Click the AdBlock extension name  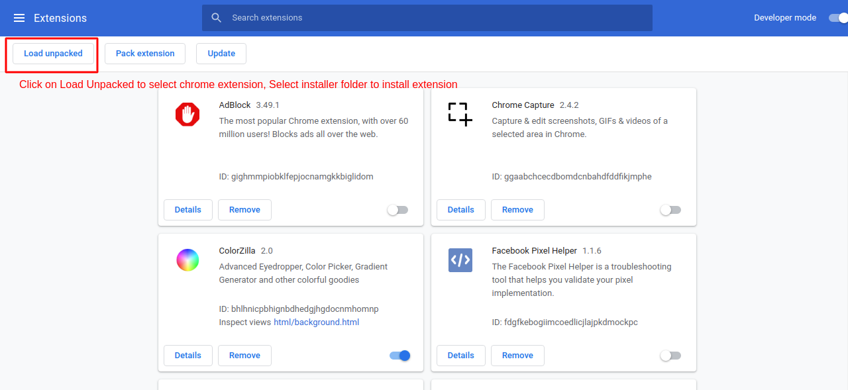point(235,105)
